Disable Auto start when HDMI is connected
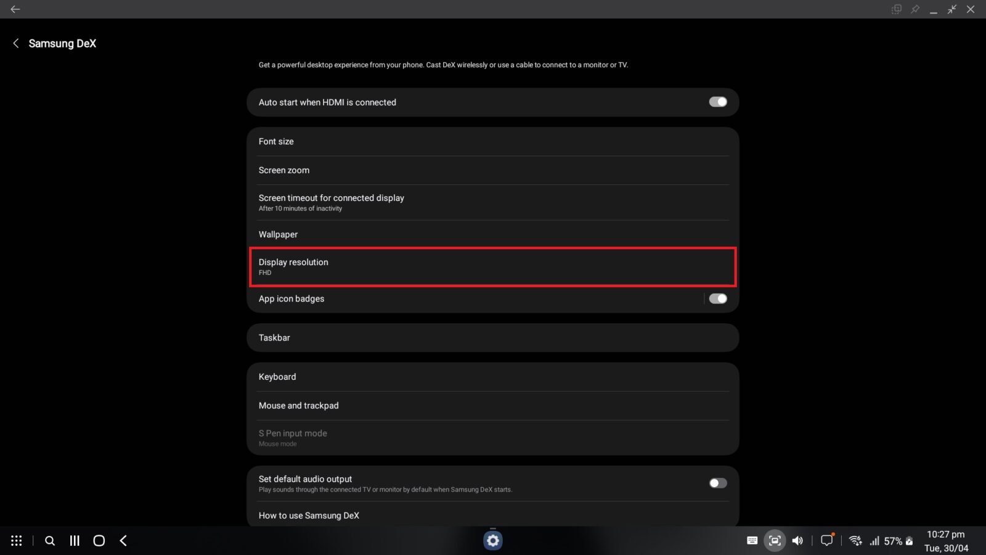The height and width of the screenshot is (555, 986). click(717, 102)
